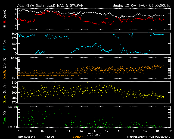Click the '1.0E+05' tick on Temp axis

[12, 107]
